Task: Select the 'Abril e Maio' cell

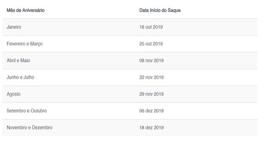Action: pos(18,61)
